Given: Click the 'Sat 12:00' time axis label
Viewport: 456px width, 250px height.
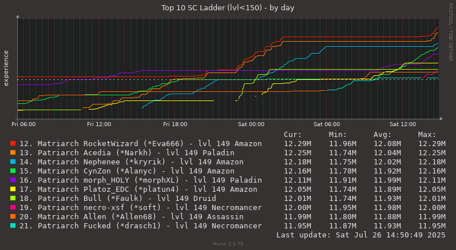Looking at the screenshot, I should (x=403, y=124).
